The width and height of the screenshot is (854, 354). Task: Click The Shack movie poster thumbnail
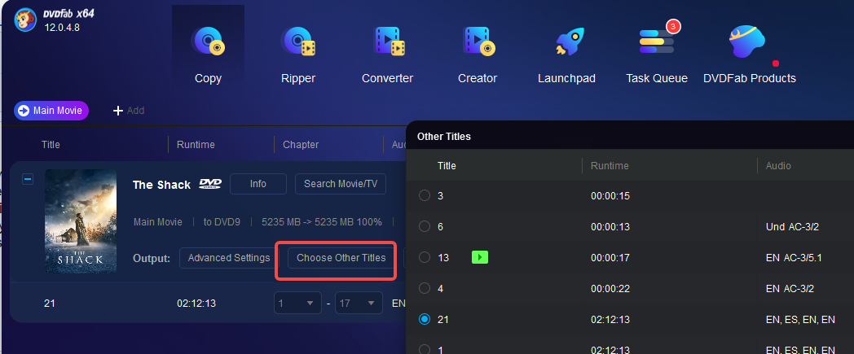[81, 221]
